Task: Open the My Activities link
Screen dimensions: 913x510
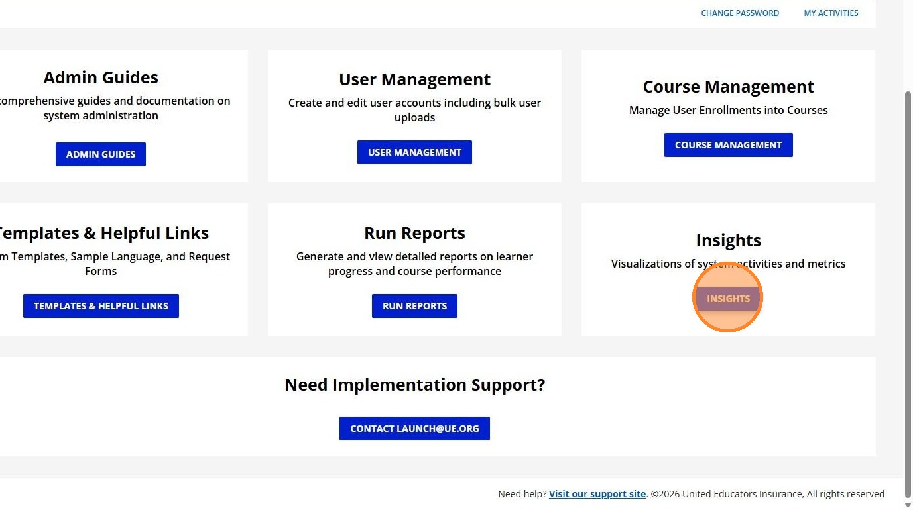Action: coord(831,13)
